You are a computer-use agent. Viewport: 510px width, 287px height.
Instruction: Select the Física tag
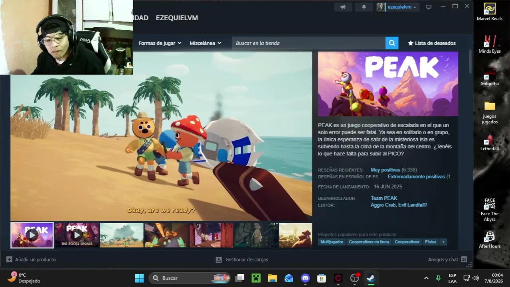430,242
